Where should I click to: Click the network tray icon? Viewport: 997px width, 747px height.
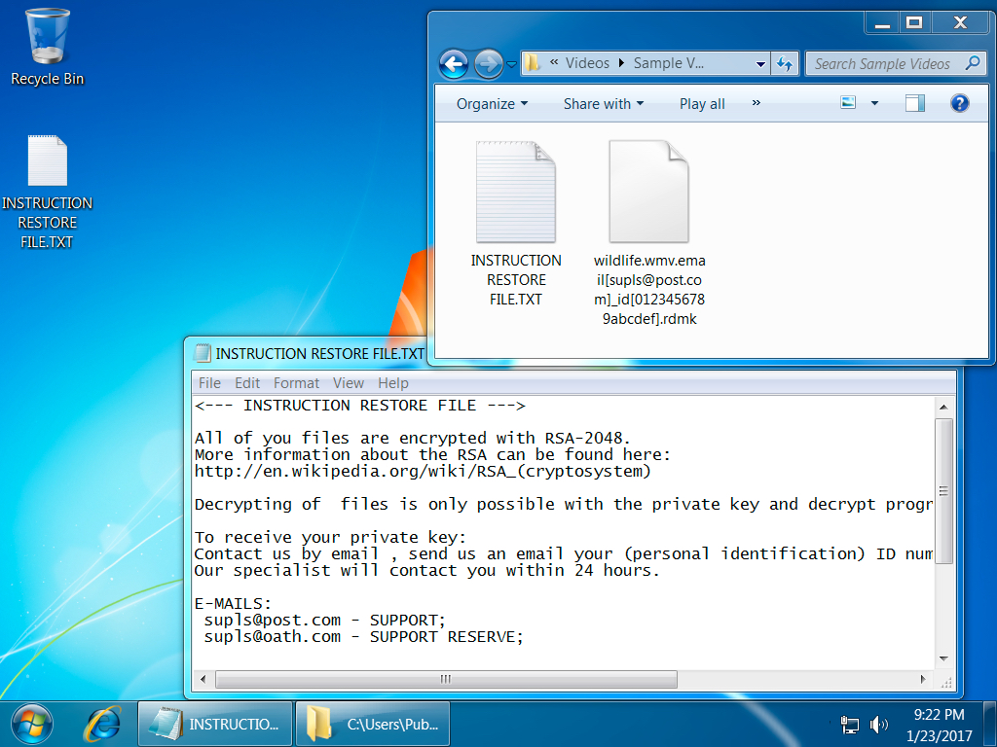[x=849, y=724]
